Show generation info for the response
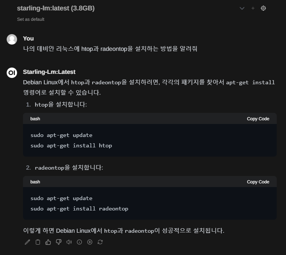 pyautogui.click(x=79, y=242)
